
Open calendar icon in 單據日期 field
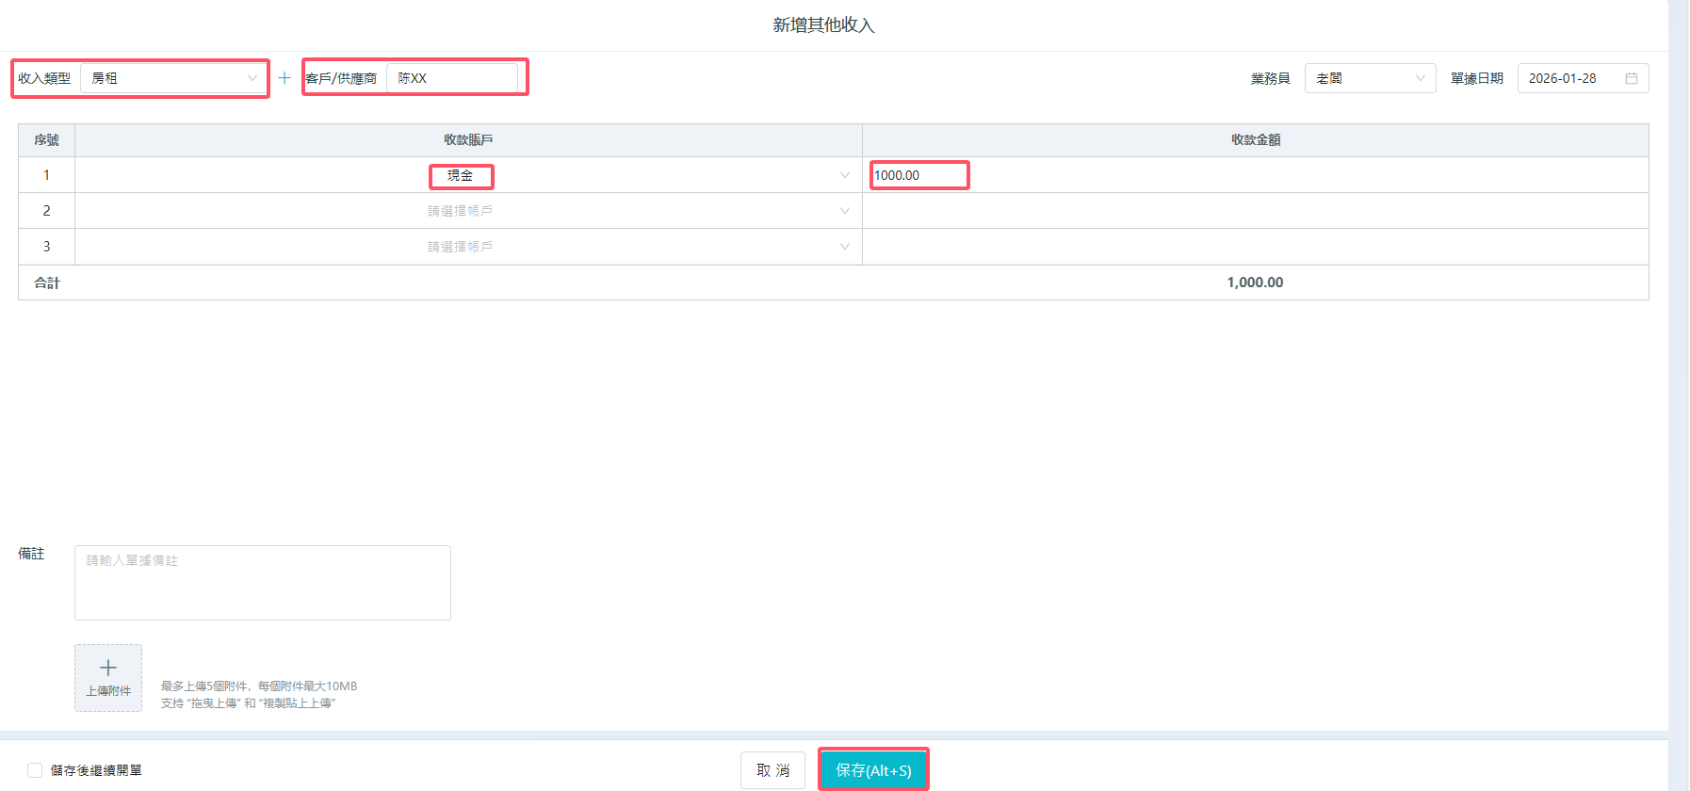coord(1631,78)
